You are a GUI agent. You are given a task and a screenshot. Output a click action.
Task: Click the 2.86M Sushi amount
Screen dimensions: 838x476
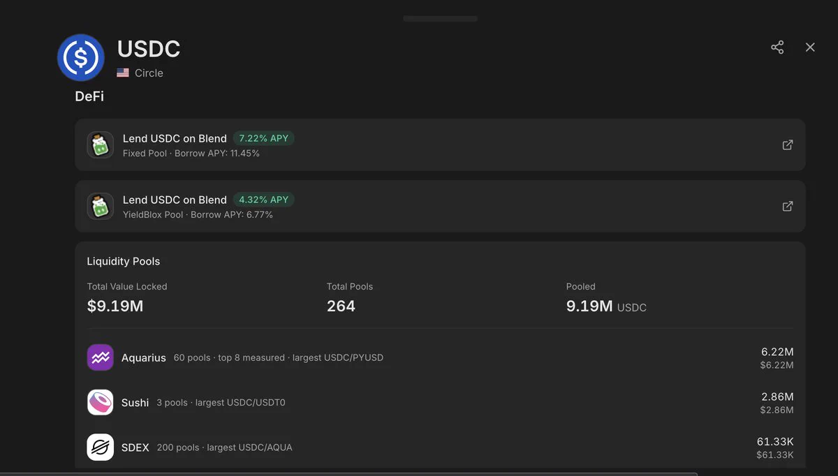pos(777,396)
